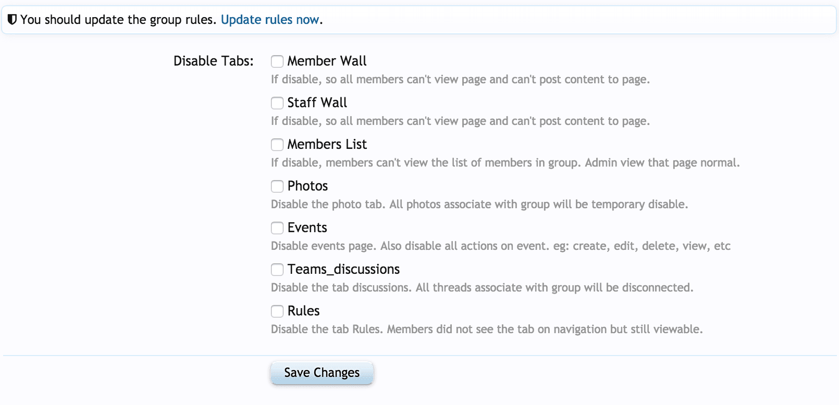Click the 'Photos' label text
The image size is (839, 405).
(307, 186)
